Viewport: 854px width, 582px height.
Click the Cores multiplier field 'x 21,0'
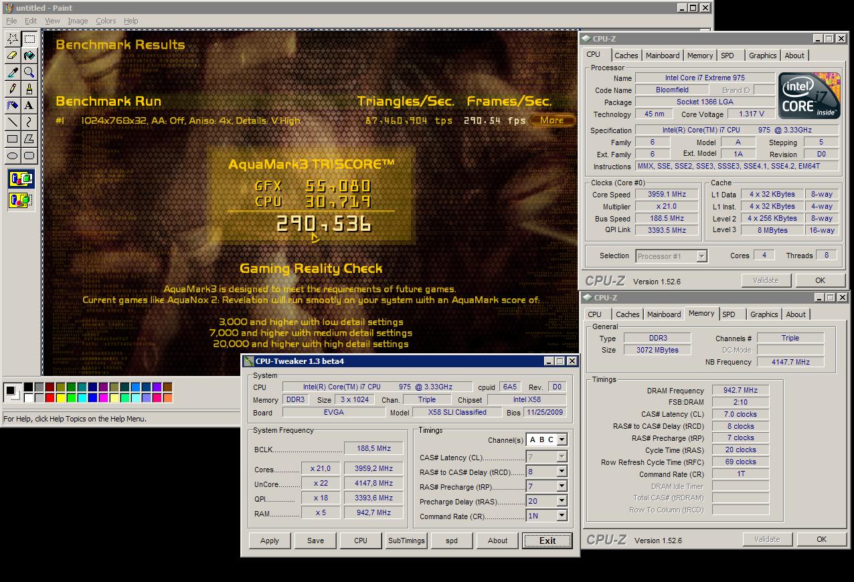[x=320, y=468]
